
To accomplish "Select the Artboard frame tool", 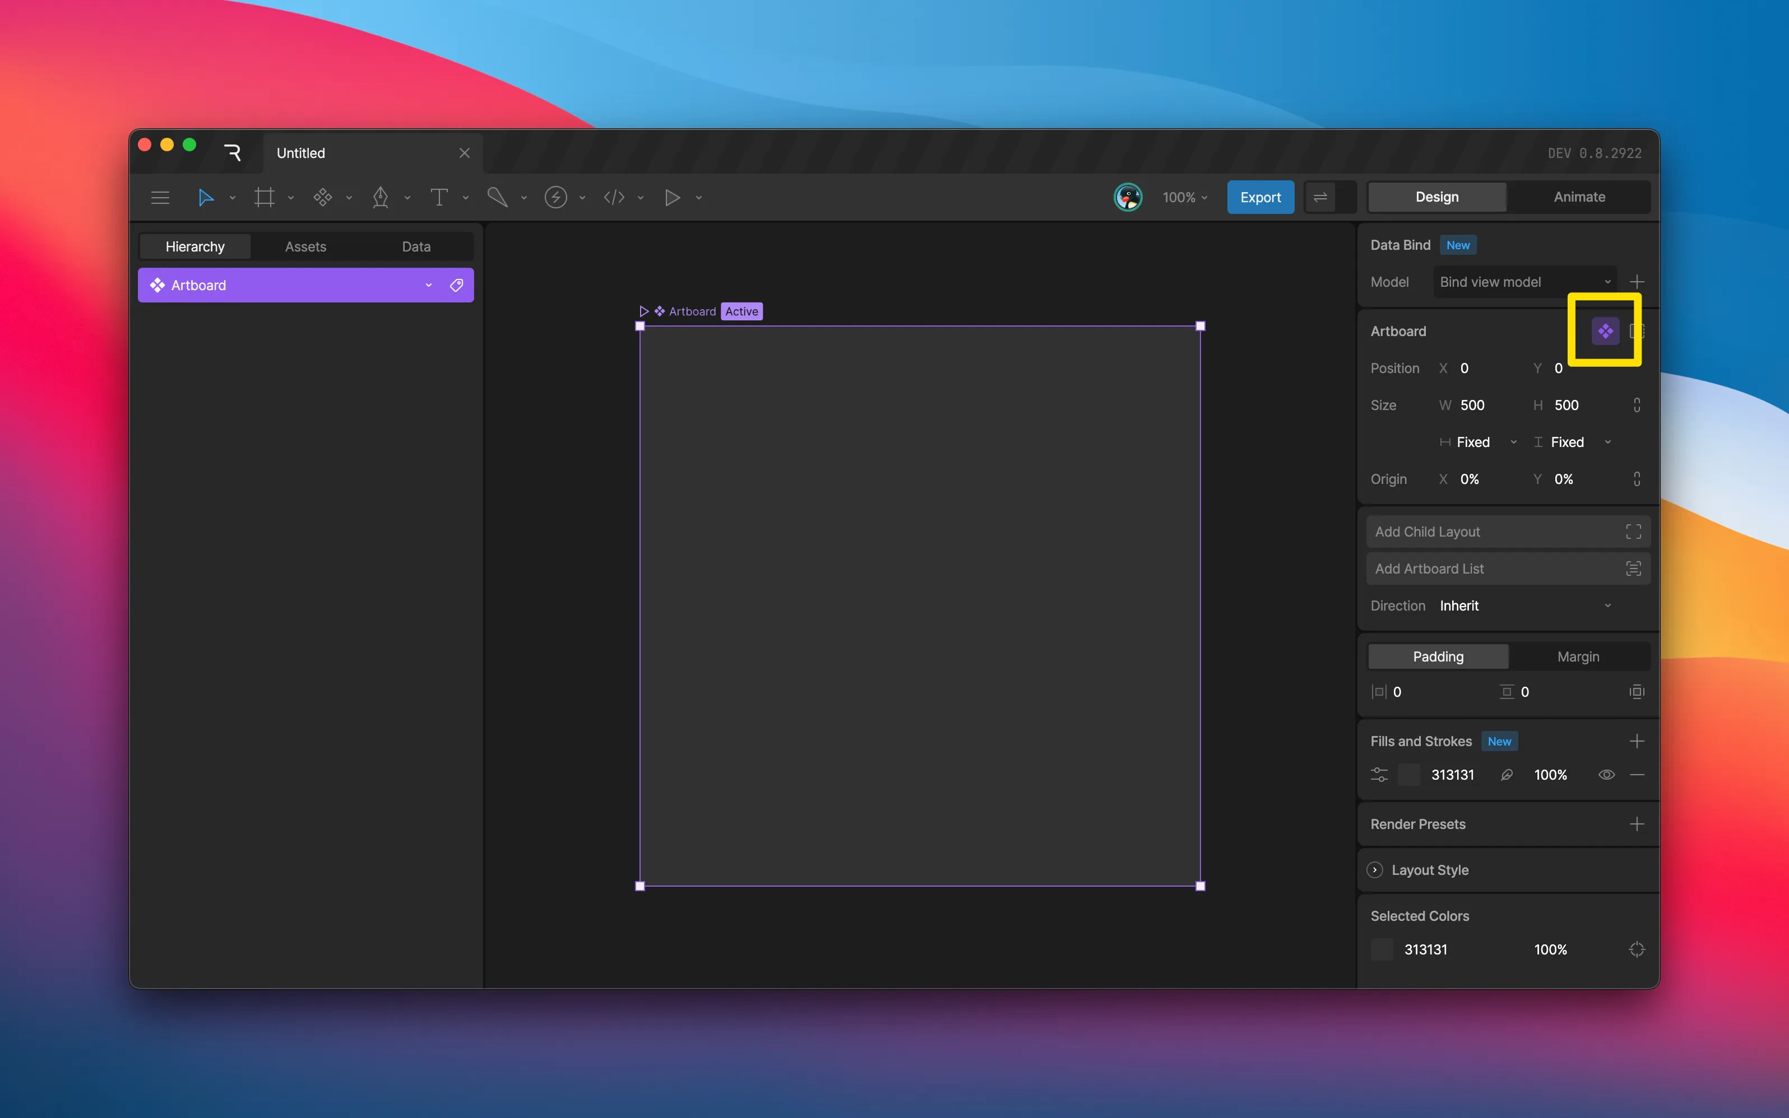I will pyautogui.click(x=264, y=197).
